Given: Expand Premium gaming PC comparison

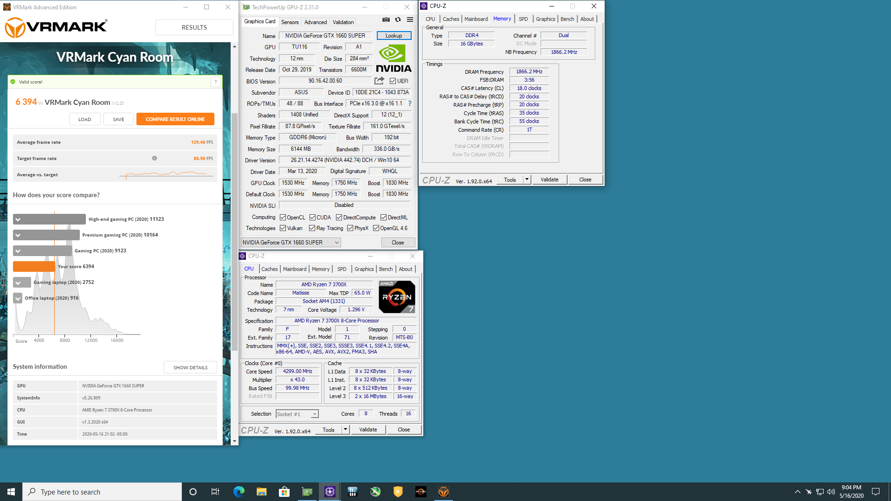Looking at the screenshot, I should tap(18, 235).
